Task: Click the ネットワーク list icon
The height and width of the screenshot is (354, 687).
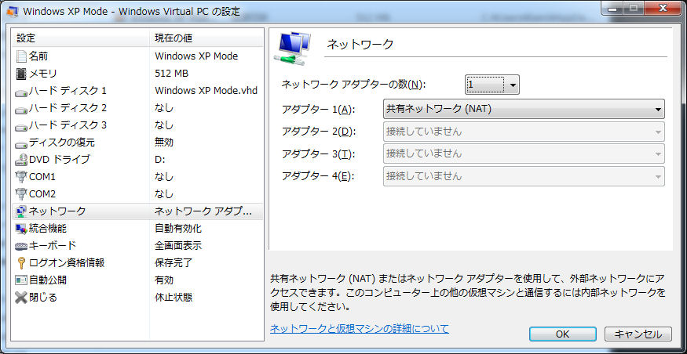Action: click(21, 211)
